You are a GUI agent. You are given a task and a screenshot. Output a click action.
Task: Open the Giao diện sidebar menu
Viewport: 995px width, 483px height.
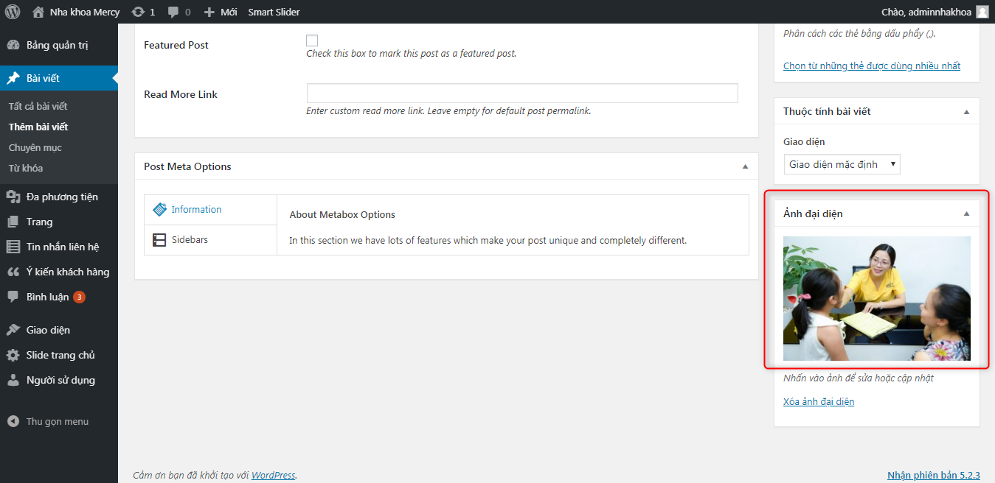coord(48,330)
